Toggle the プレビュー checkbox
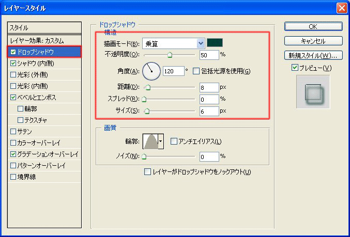350x237 pixels. pyautogui.click(x=295, y=68)
